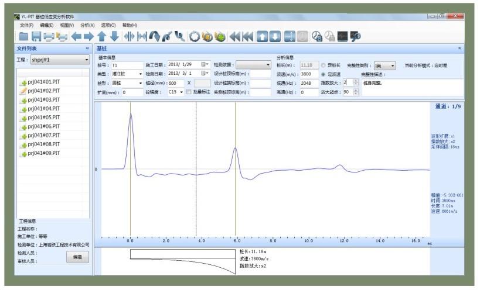The height and width of the screenshot is (290, 480).
Task: Open the 检测依据 dropdown
Action: click(x=253, y=65)
